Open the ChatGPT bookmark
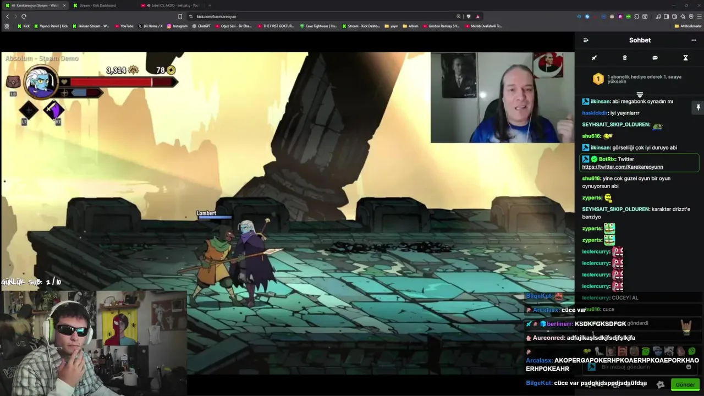The width and height of the screenshot is (704, 396). (x=201, y=26)
